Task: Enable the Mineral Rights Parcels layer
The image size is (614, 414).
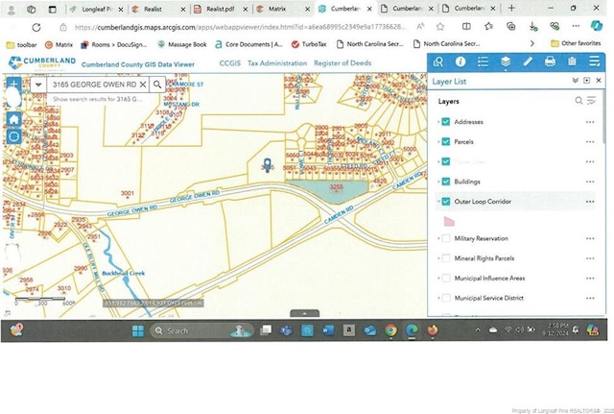Action: coord(445,258)
